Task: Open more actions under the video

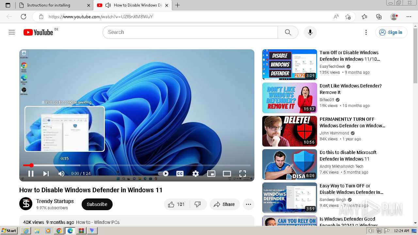Action: point(249,204)
